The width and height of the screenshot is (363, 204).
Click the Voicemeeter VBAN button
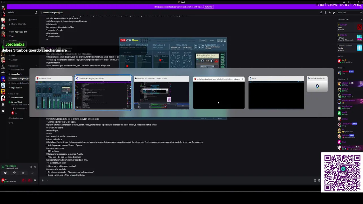pos(203,41)
